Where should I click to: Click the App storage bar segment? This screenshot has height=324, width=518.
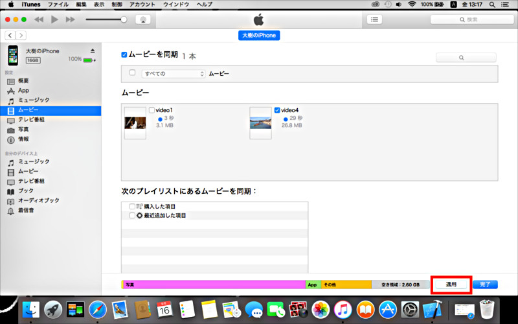pyautogui.click(x=313, y=284)
